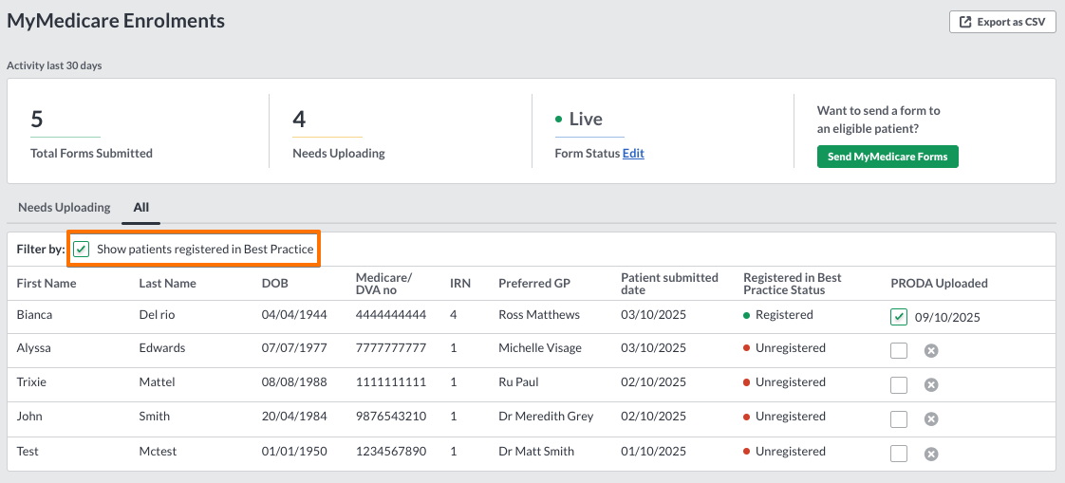Switch to the Needs Uploading tab

click(x=64, y=207)
